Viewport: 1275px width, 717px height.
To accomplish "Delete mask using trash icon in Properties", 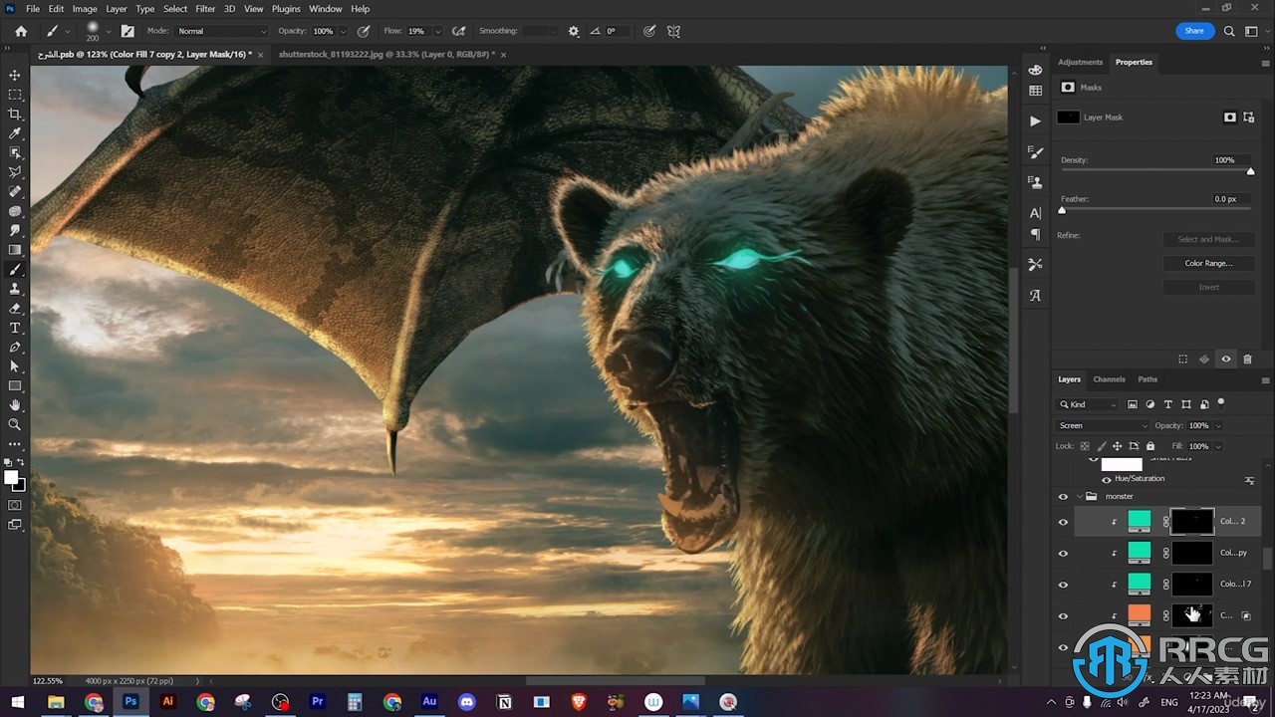I will (x=1247, y=359).
